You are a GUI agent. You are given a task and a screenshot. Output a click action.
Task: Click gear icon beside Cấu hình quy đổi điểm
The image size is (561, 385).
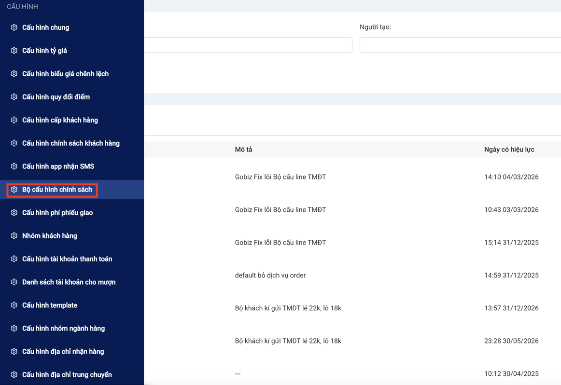click(x=14, y=97)
